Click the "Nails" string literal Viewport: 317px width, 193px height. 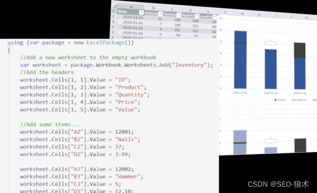click(x=126, y=139)
